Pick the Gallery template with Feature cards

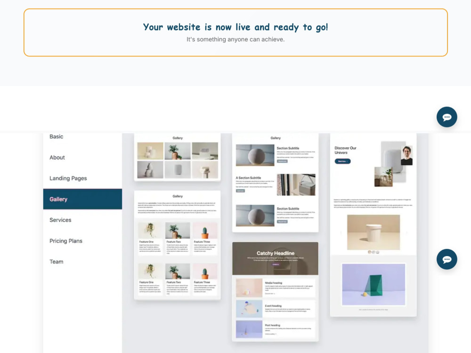pyautogui.click(x=177, y=245)
